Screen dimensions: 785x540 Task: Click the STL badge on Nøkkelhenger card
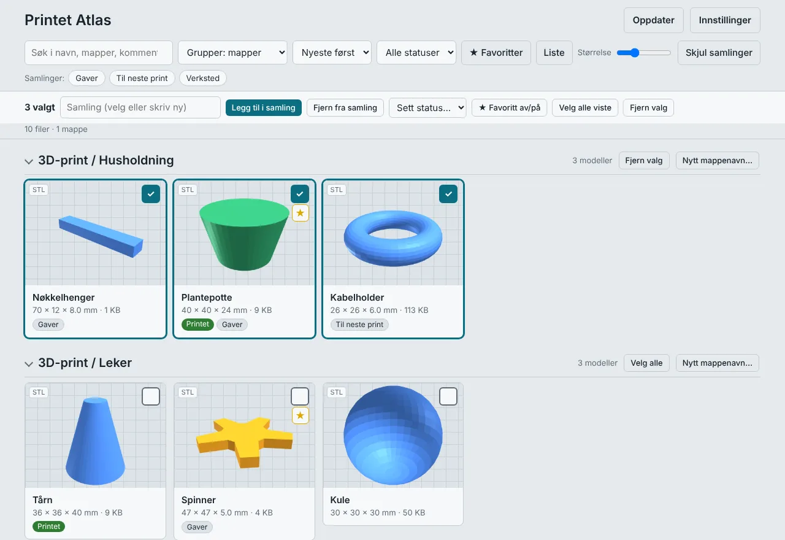pos(39,190)
